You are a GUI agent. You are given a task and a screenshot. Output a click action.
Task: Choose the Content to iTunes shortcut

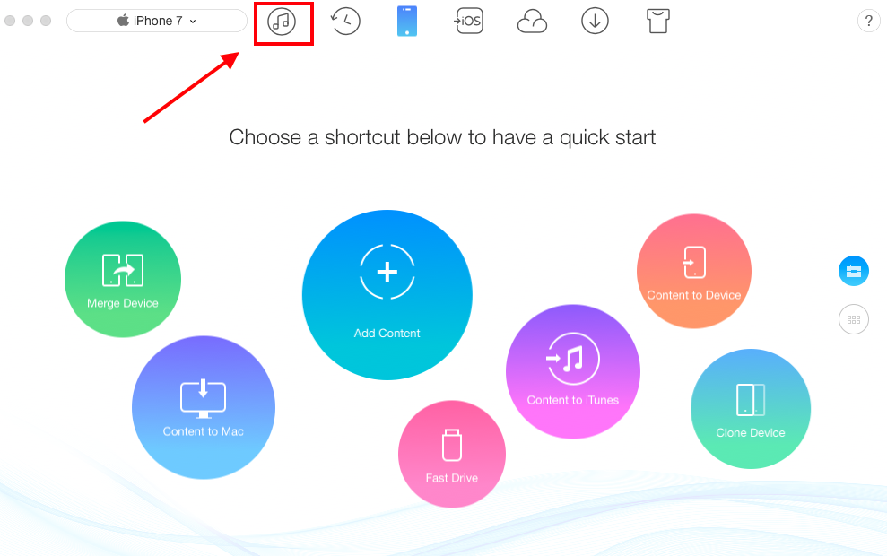point(572,371)
